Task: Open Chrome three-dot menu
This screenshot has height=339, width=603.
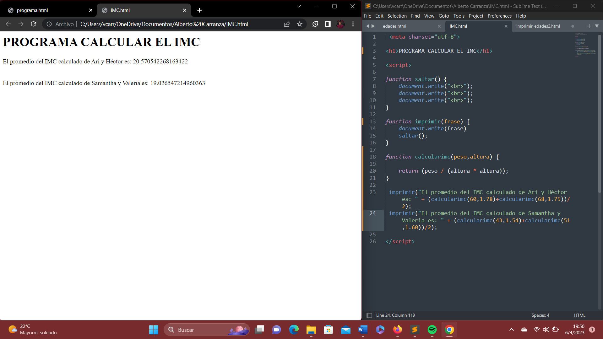Action: point(353,24)
